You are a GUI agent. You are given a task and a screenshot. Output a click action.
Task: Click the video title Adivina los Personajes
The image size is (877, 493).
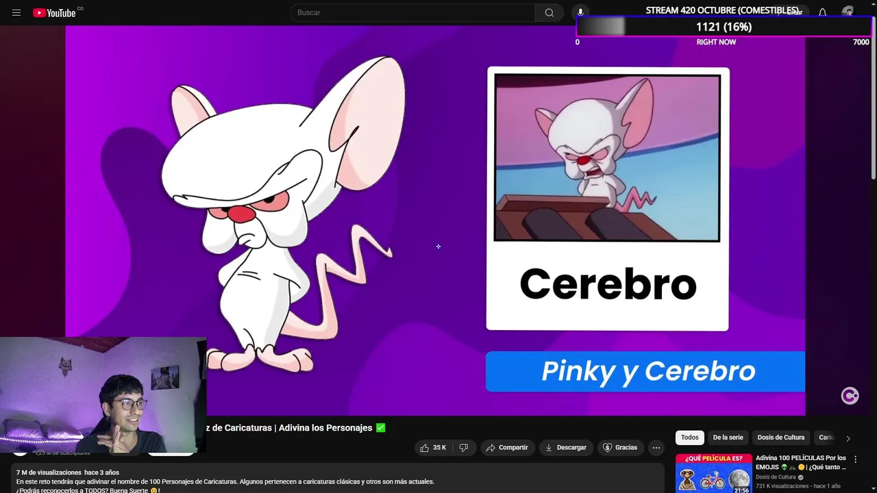coord(295,428)
